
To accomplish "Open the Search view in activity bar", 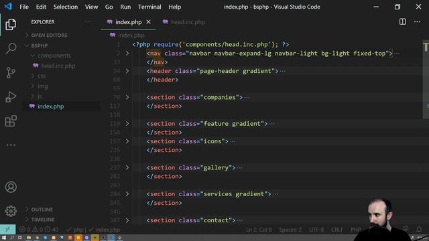I will (x=11, y=48).
